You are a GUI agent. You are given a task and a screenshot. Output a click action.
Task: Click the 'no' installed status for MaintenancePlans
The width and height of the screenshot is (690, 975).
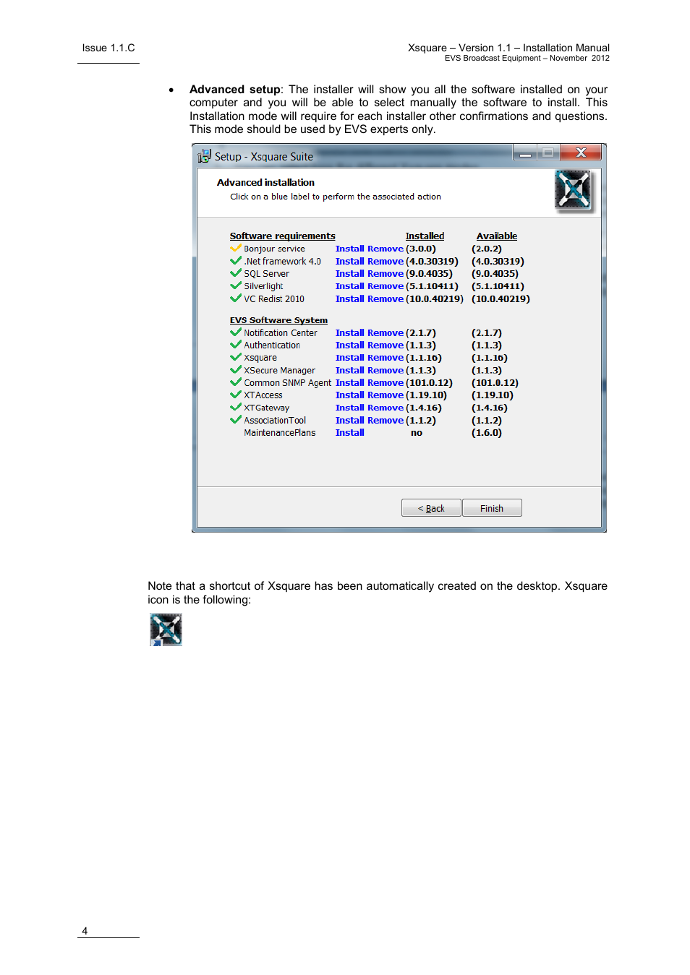[x=417, y=433]
